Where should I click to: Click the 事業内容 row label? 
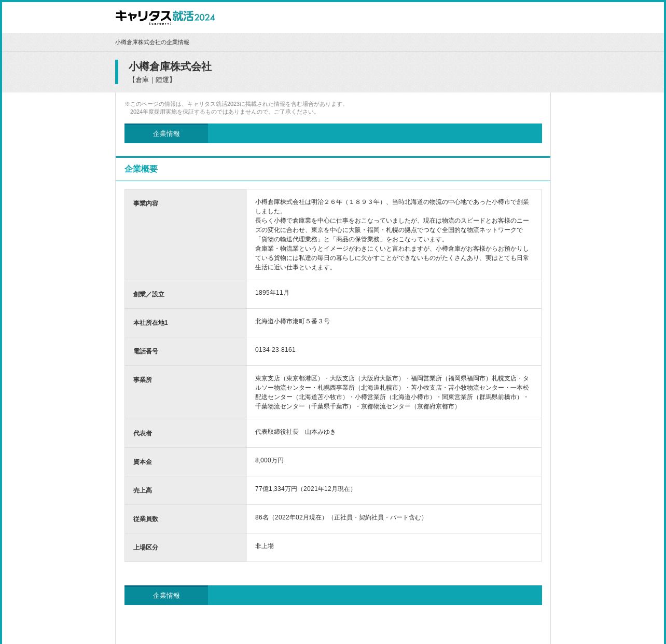coord(146,203)
